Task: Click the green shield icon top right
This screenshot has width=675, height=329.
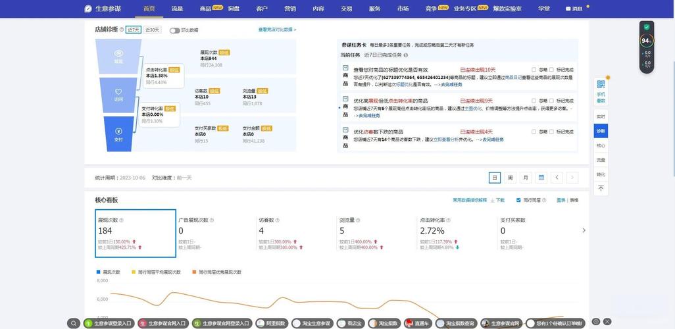Action: (x=646, y=27)
